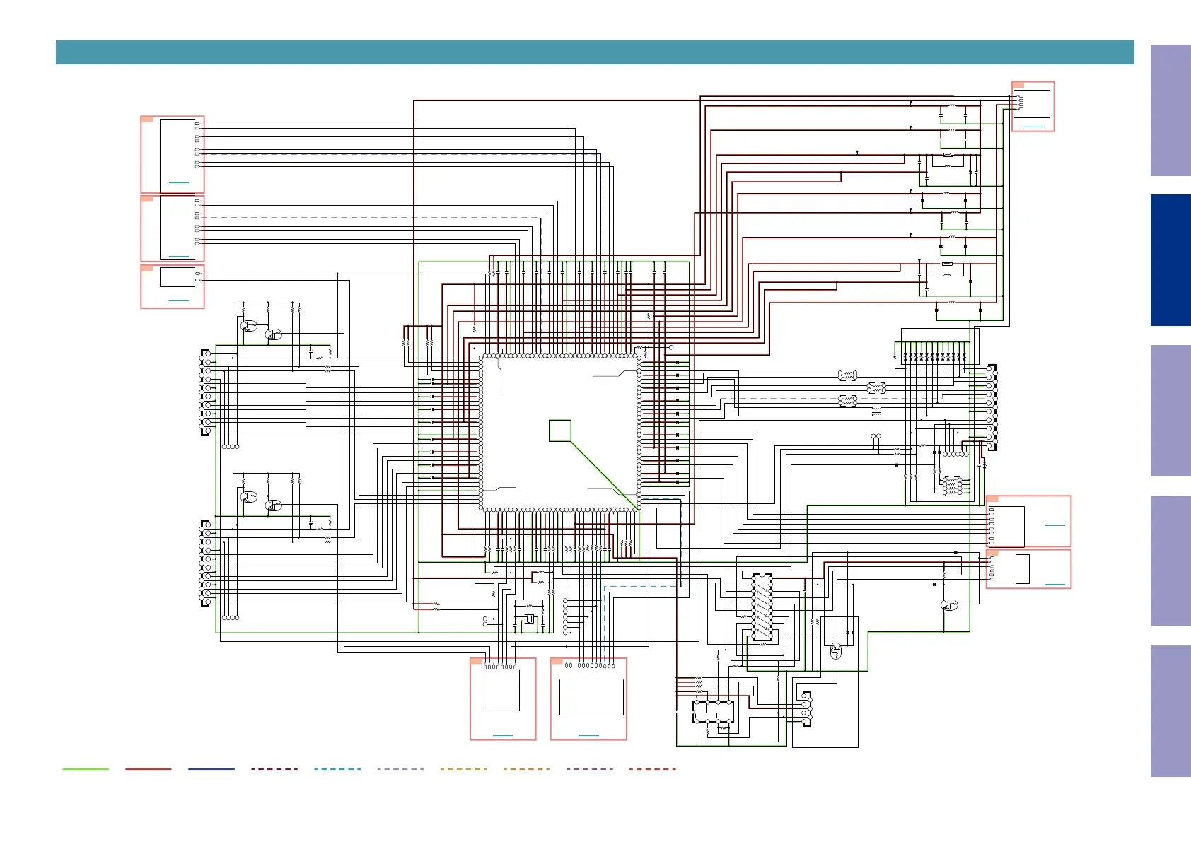Click the solid green legend line

click(x=86, y=768)
